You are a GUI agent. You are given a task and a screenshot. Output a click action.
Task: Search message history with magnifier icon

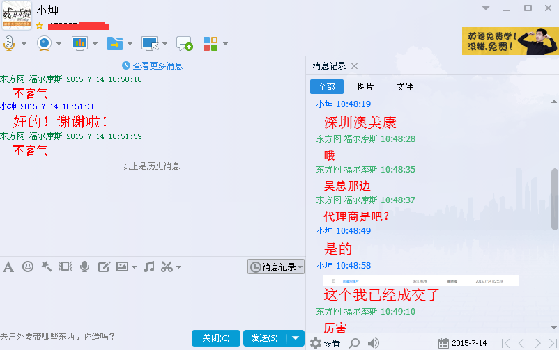[x=354, y=343]
